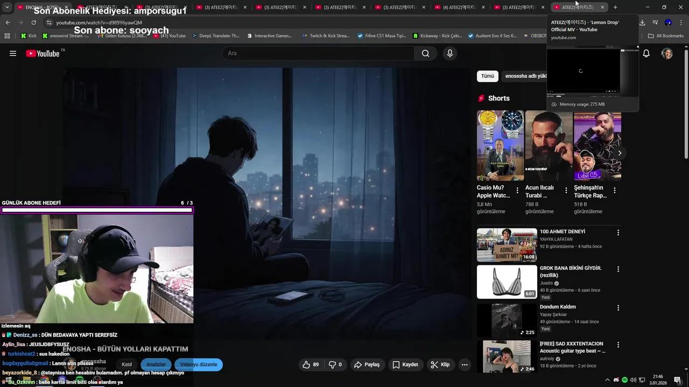Show next Shorts with the right arrow
The width and height of the screenshot is (689, 387).
tap(620, 153)
